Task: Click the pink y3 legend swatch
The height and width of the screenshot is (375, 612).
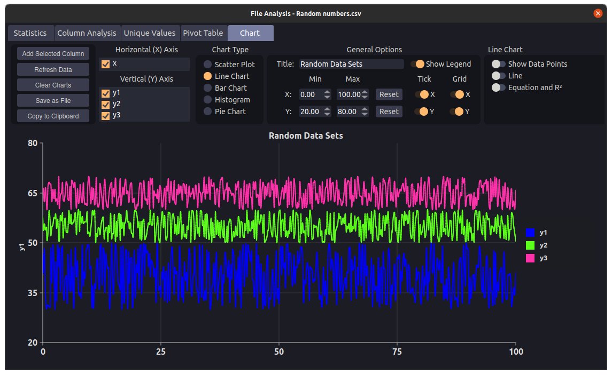Action: [530, 258]
